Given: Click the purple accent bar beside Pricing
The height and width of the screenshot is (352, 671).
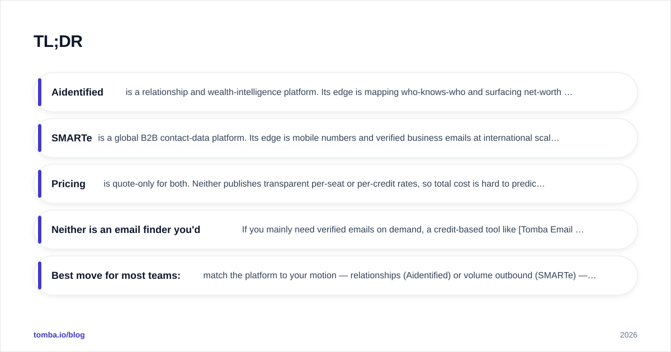Looking at the screenshot, I should 40,184.
